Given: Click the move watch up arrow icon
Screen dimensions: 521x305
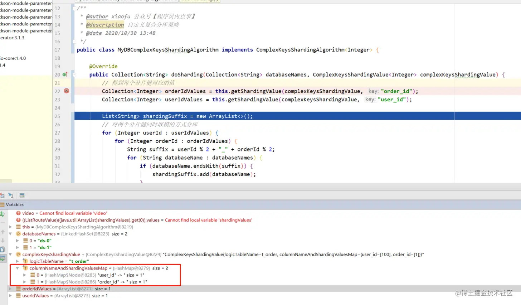Looking at the screenshot, I should pyautogui.click(x=3, y=232).
